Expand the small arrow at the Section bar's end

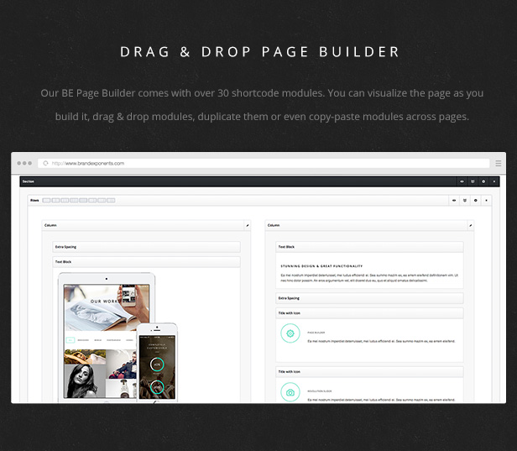pos(493,181)
